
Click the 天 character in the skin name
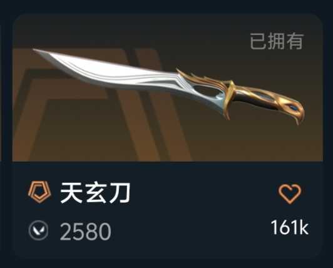point(71,193)
